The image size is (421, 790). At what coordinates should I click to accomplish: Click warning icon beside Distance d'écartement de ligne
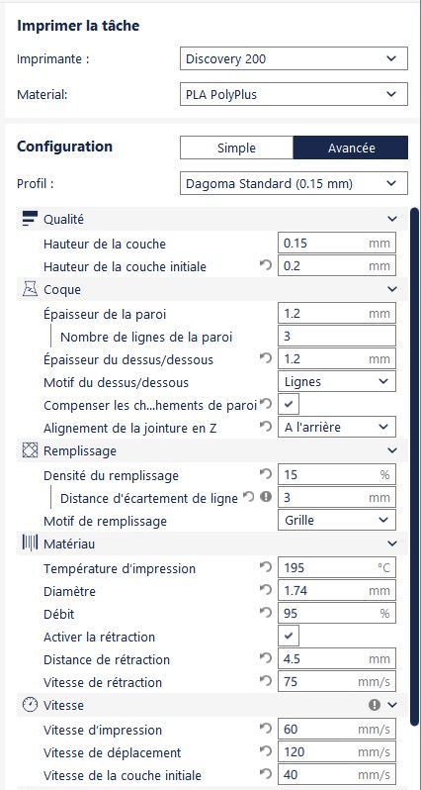(x=266, y=497)
